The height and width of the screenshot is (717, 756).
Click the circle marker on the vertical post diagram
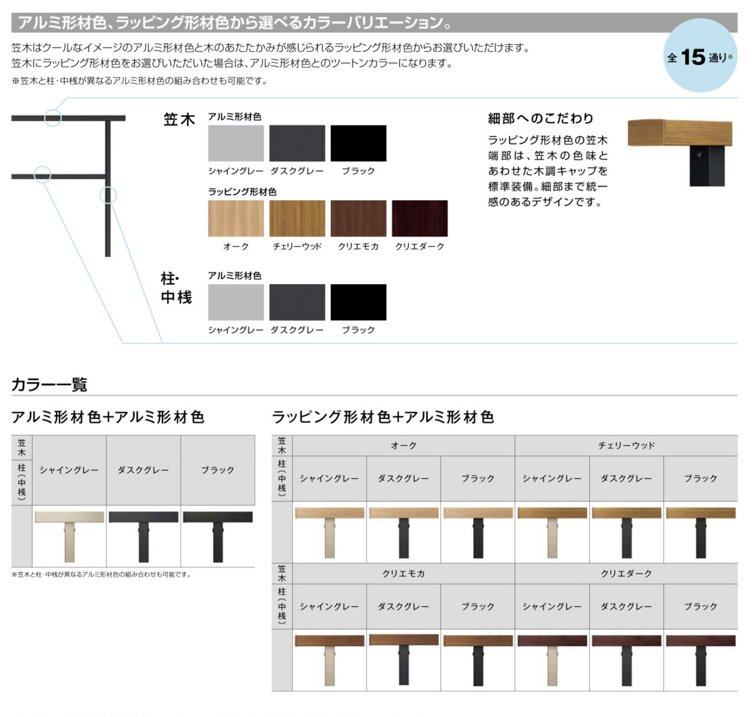(108, 195)
